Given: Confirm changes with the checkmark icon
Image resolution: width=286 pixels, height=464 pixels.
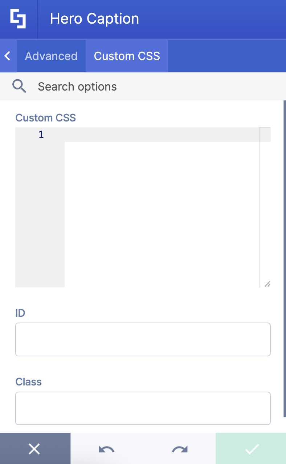Looking at the screenshot, I should click(x=251, y=448).
